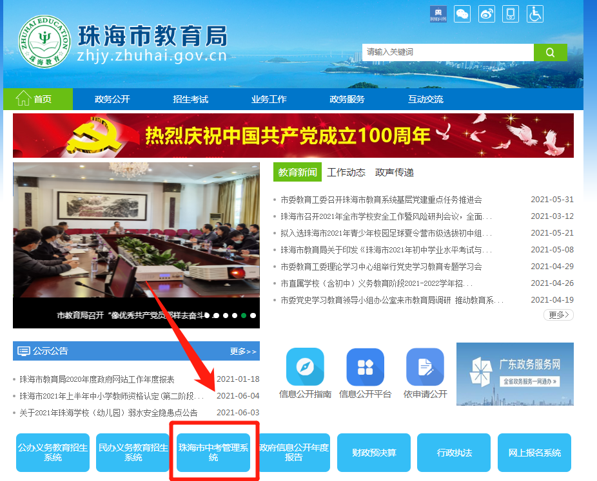
Task: Select the 教育新闻 tab
Action: coord(297,173)
